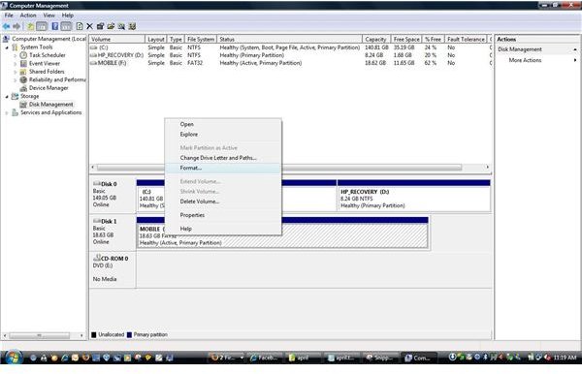This screenshot has height=374, width=582.
Task: Choose Format... from the context menu
Action: (x=223, y=168)
